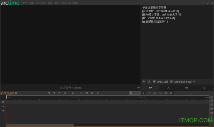
Task: Select the scissors cut tool
Action: (x=155, y=93)
